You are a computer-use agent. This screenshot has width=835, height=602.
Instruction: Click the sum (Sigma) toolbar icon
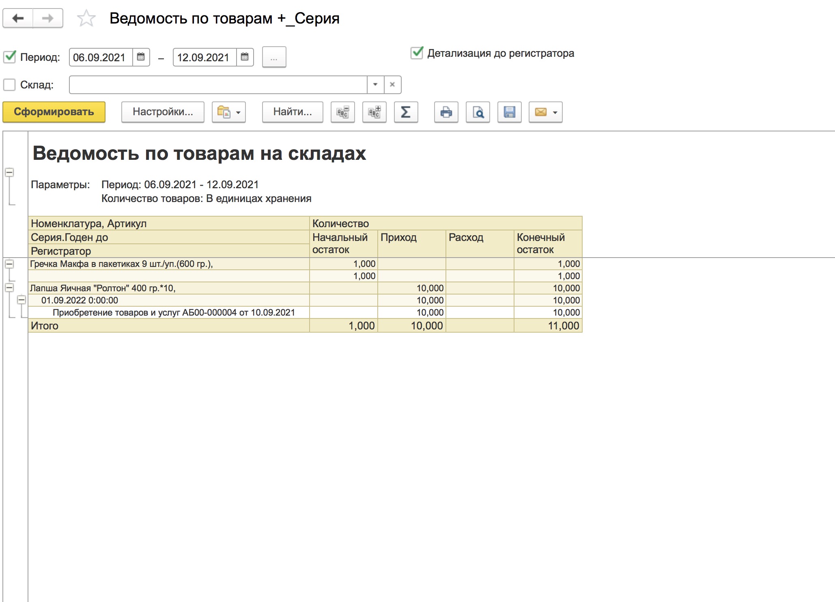tap(406, 112)
